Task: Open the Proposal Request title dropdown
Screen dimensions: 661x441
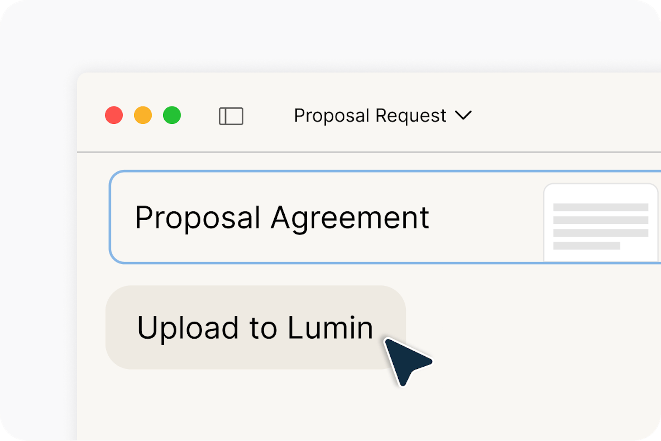Action: coord(382,116)
